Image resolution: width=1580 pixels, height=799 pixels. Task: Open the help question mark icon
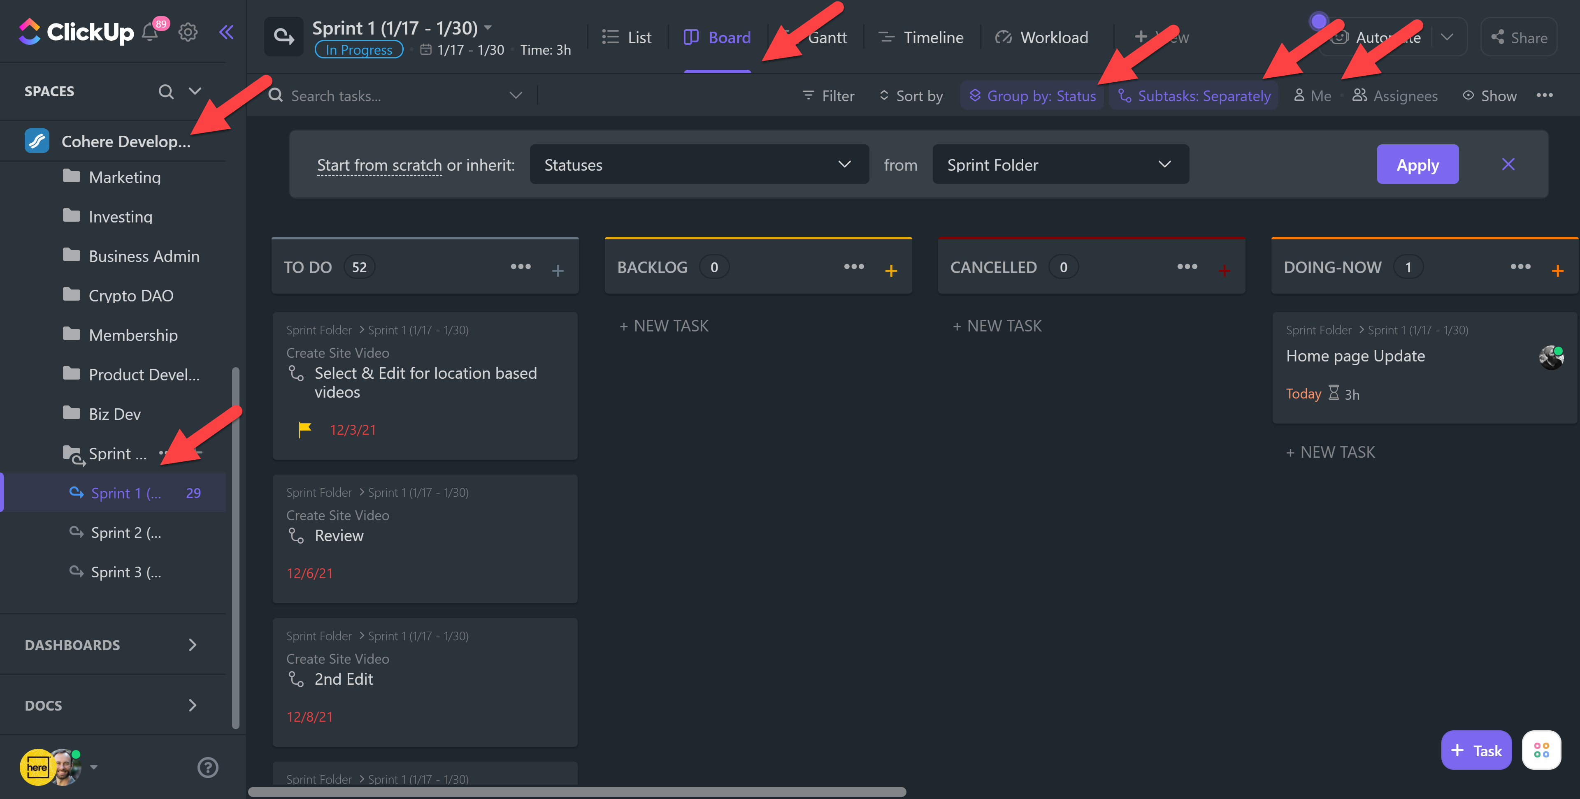pos(208,767)
